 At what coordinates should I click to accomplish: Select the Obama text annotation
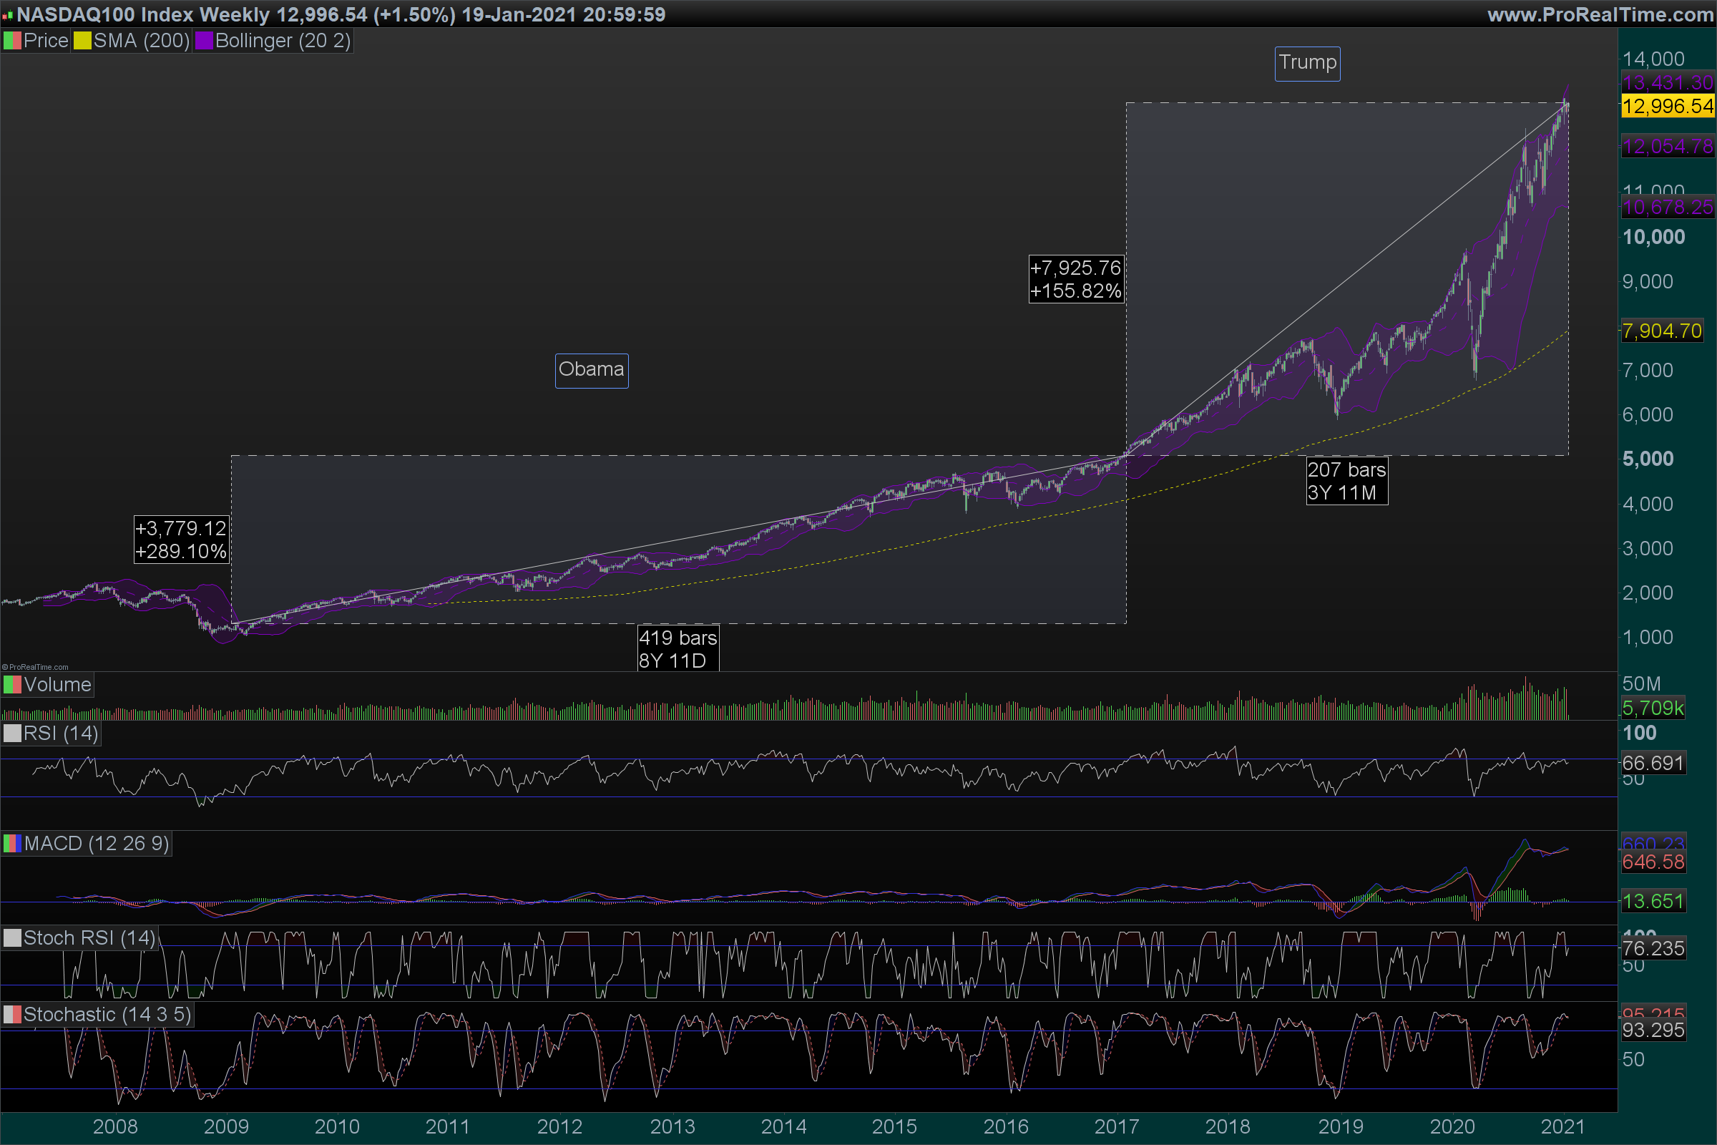(x=592, y=370)
